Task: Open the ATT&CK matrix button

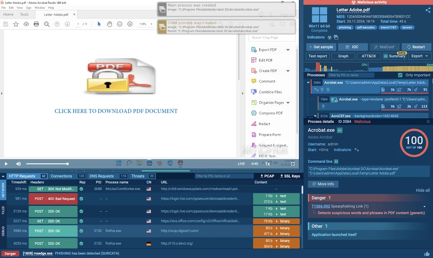Action: point(369,56)
